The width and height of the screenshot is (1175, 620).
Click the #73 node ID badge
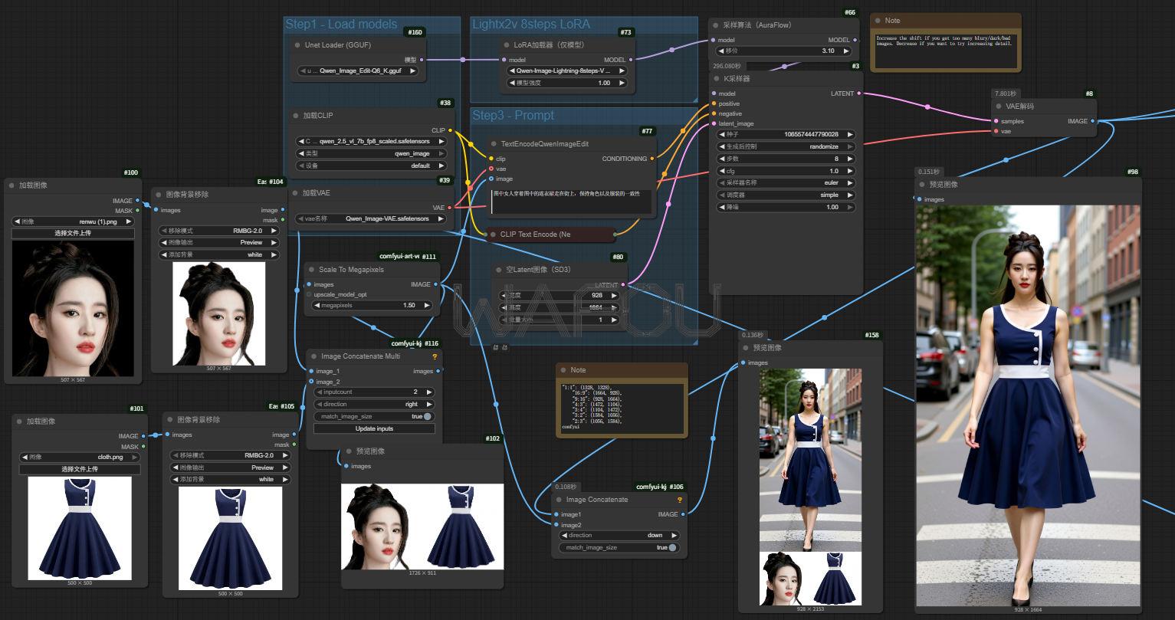(x=626, y=32)
